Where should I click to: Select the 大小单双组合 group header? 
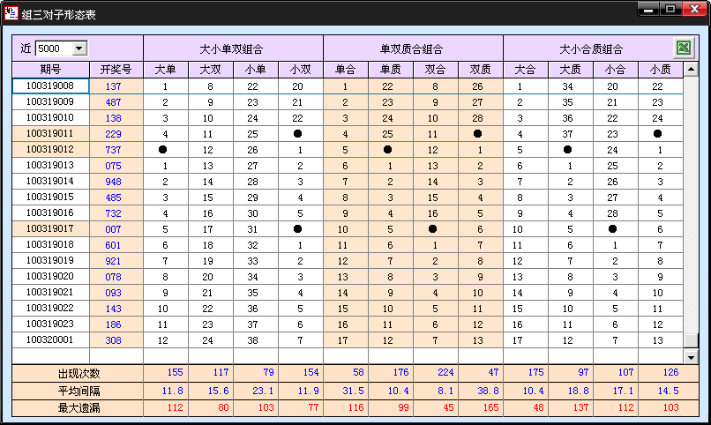(x=233, y=48)
